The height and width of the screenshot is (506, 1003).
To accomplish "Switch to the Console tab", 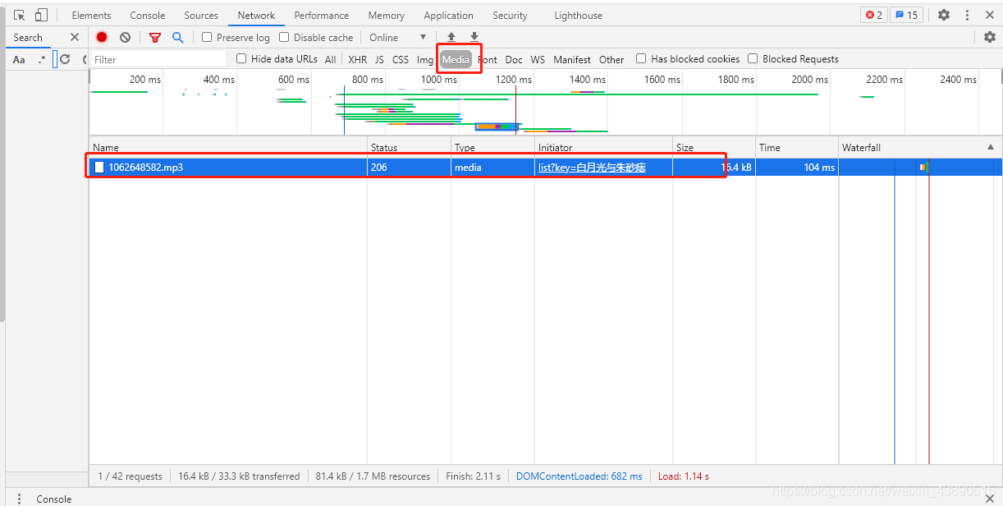I will click(148, 15).
